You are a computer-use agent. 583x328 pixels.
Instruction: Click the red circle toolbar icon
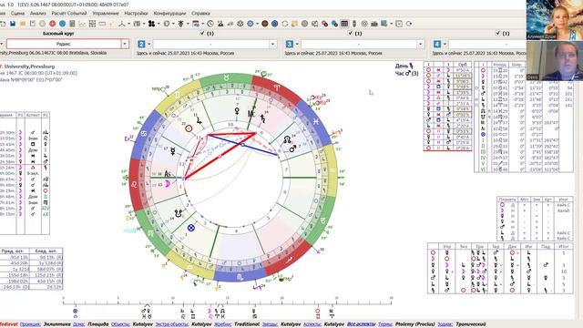53,24
